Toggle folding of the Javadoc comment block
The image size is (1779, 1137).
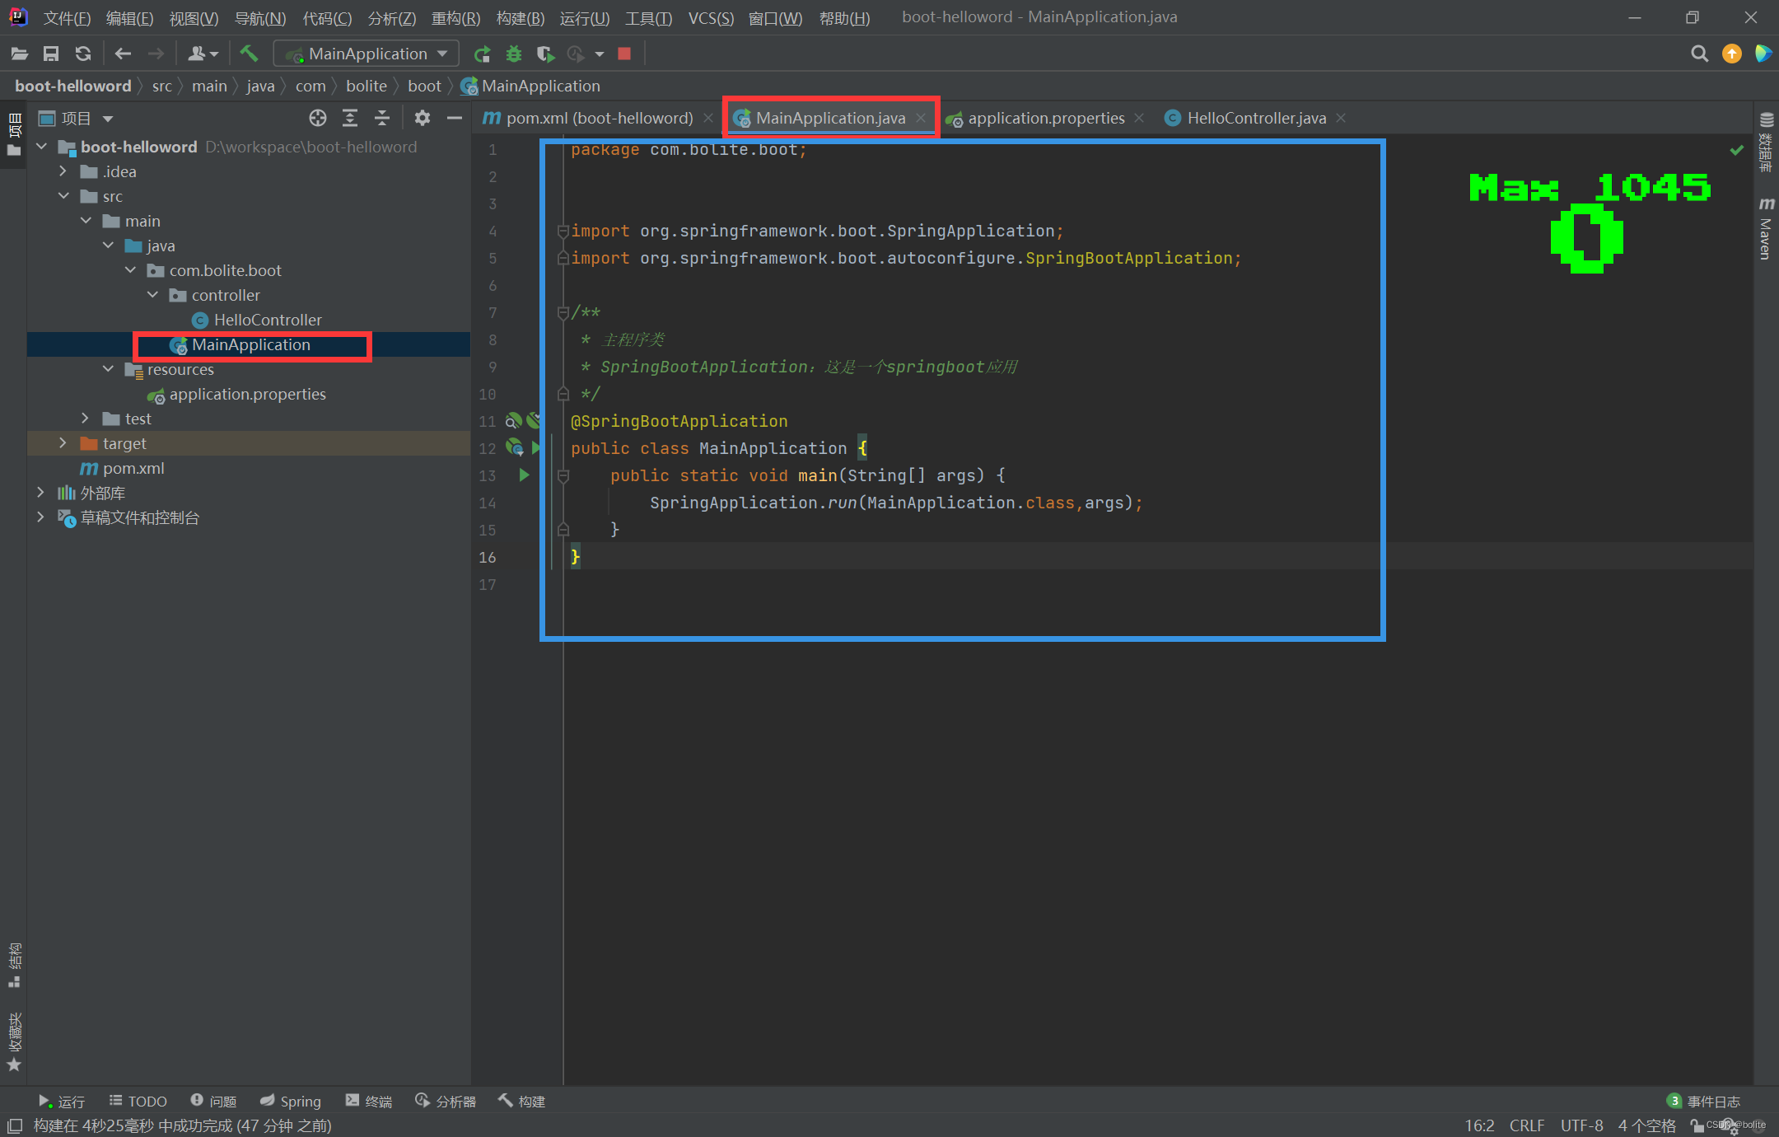[x=563, y=312]
